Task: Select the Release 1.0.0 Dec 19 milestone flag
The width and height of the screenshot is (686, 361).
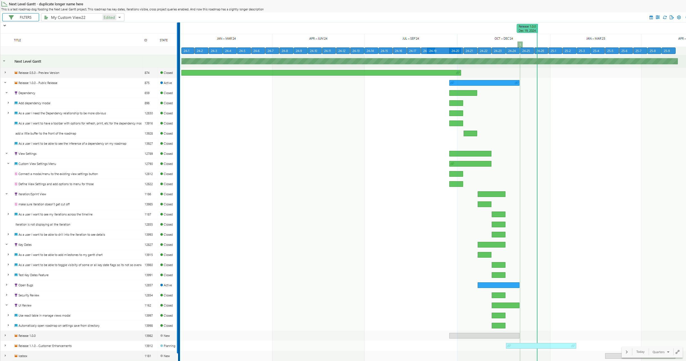Action: 527,28
